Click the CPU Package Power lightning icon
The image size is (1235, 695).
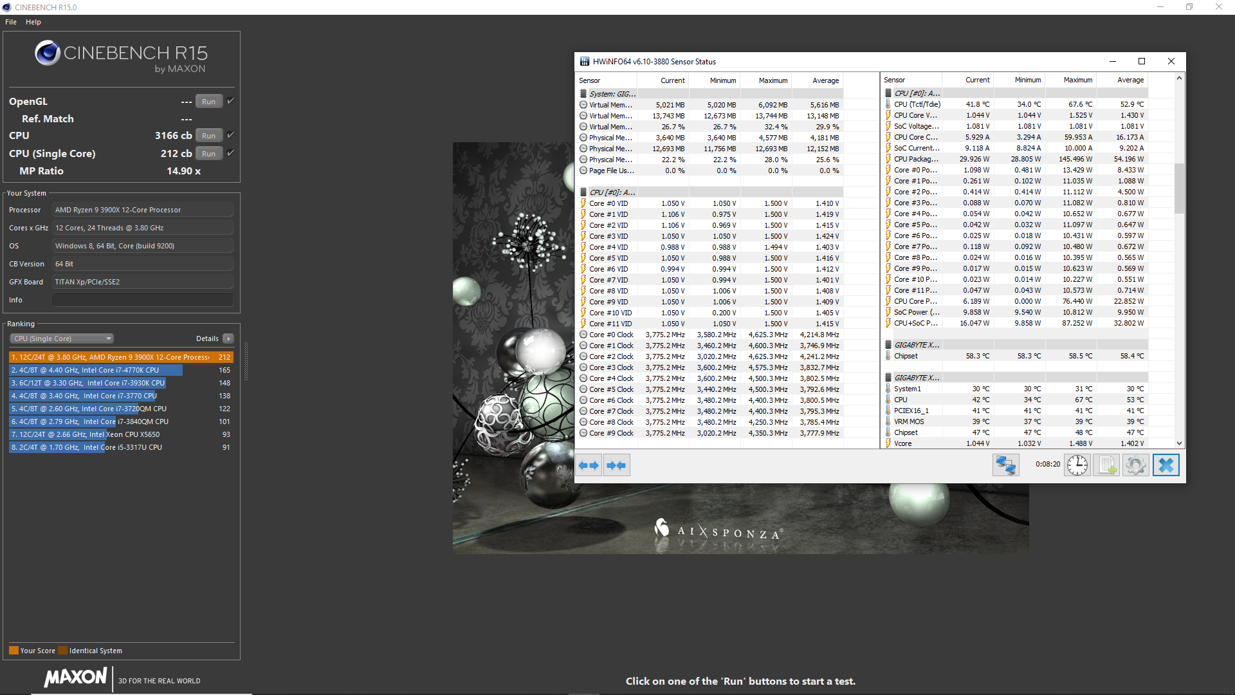888,159
